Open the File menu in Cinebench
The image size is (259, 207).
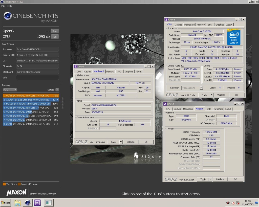pyautogui.click(x=3, y=6)
